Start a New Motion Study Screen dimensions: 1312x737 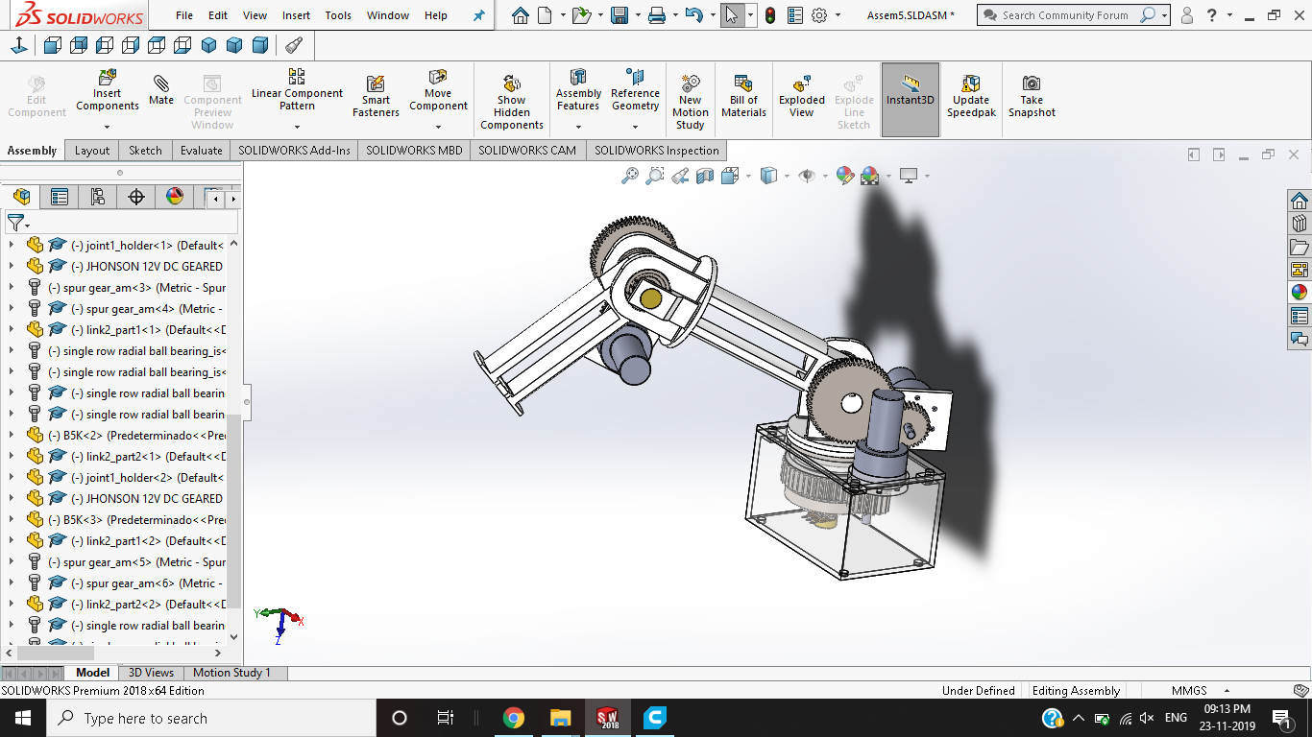point(690,103)
